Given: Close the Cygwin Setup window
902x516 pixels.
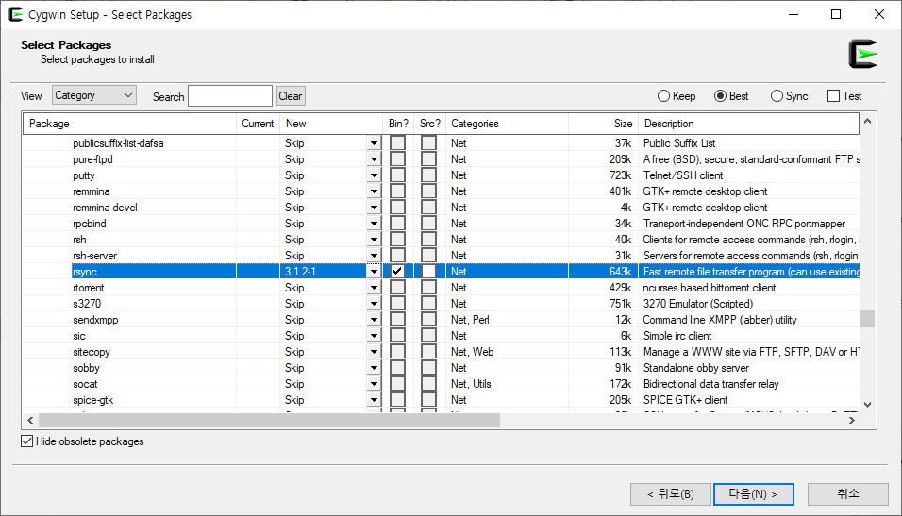Looking at the screenshot, I should pos(879,14).
